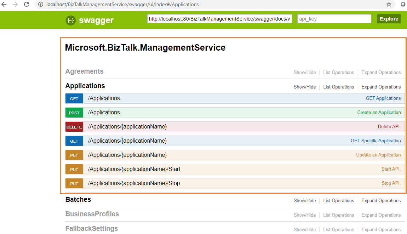Toggle Show/Hide for Agreements
Image resolution: width=407 pixels, height=234 pixels.
point(305,73)
